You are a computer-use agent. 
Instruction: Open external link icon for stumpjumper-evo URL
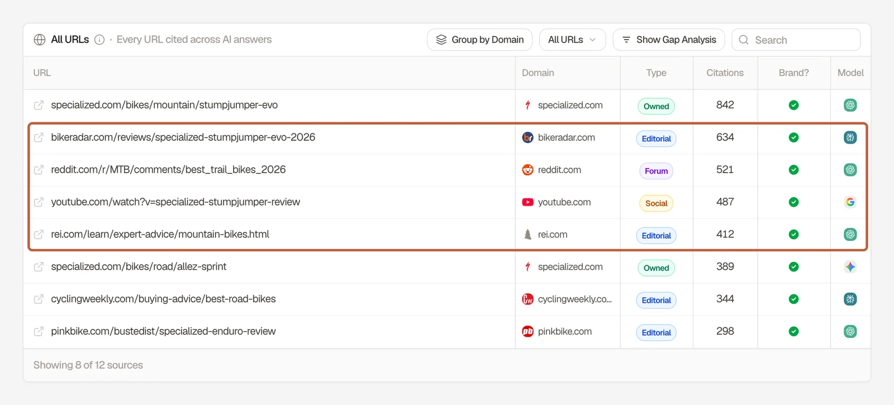39,105
